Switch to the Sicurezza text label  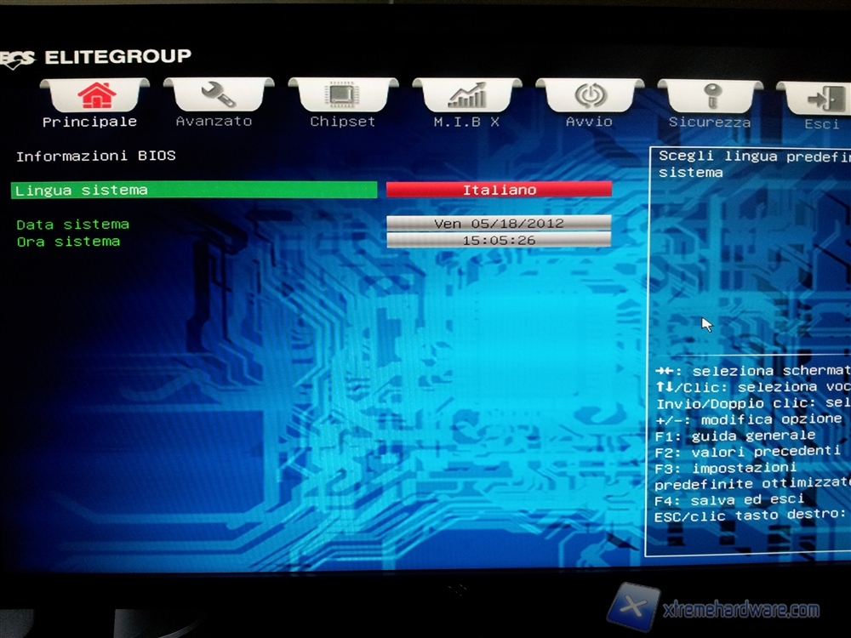pos(709,122)
